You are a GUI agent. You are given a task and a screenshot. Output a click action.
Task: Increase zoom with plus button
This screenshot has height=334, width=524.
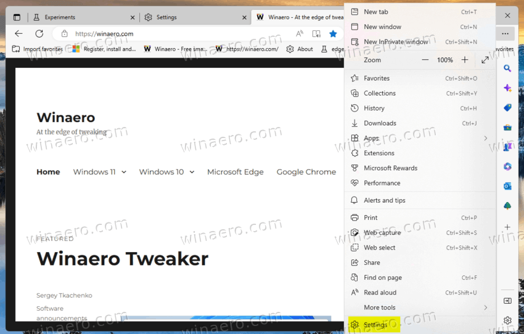(465, 60)
